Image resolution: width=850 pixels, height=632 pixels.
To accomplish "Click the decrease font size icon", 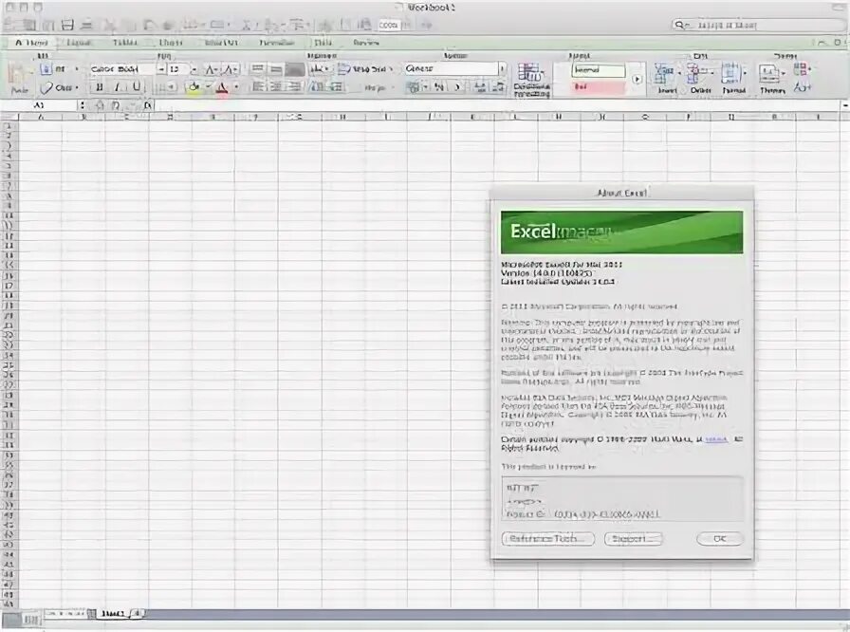I will coord(230,69).
